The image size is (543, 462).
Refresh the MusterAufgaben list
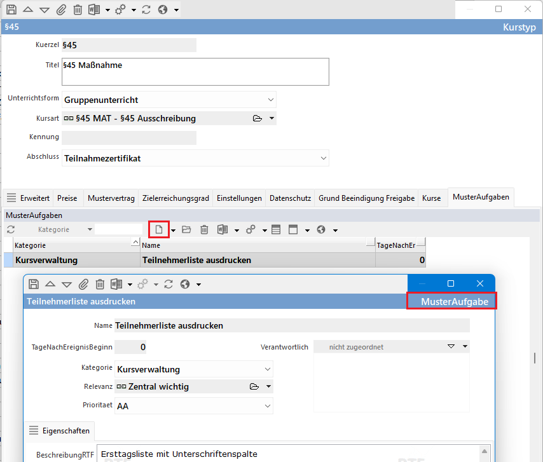coord(11,229)
